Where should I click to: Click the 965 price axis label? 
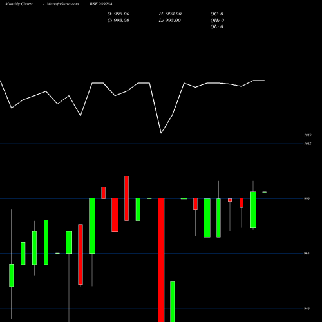307,253
